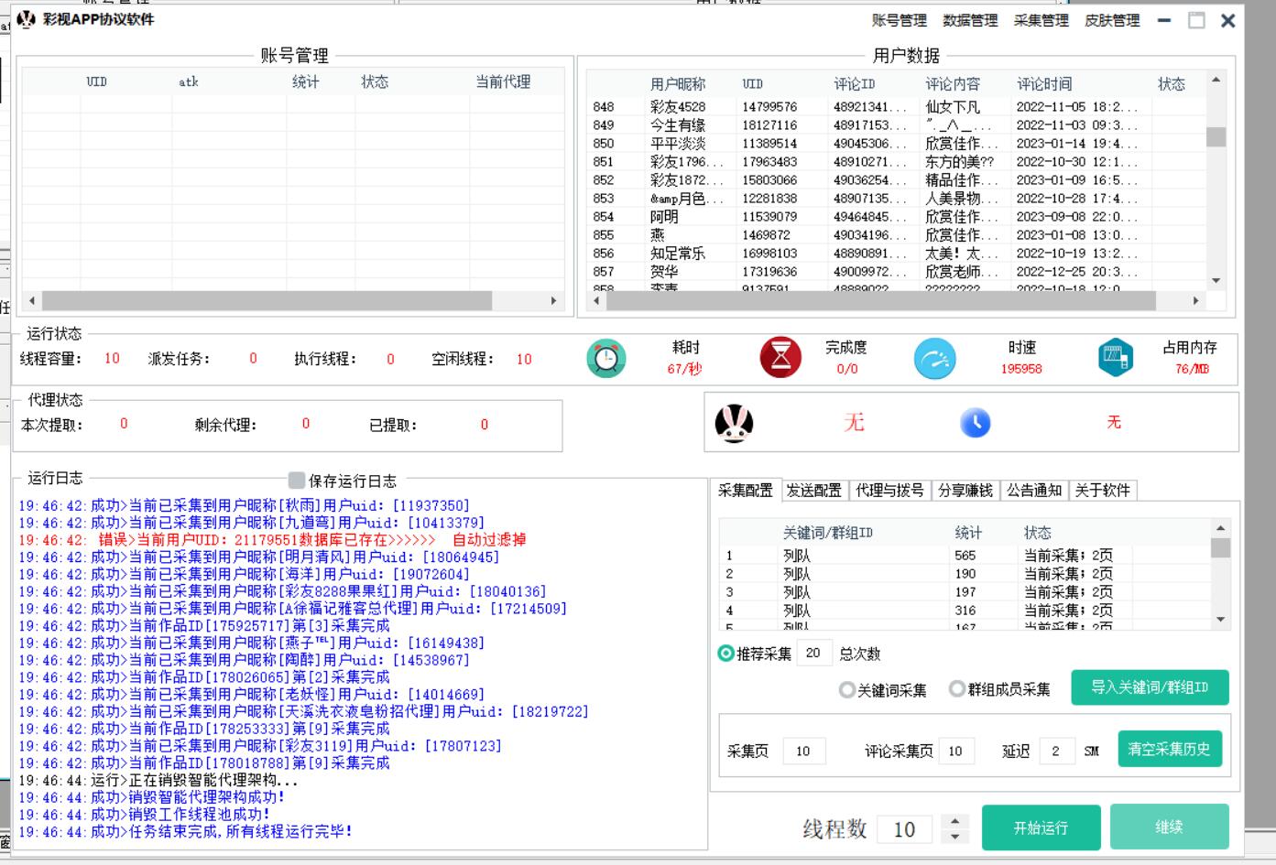Enable the 保存运行日志 checkbox
Viewport: 1276px width, 865px height.
296,481
